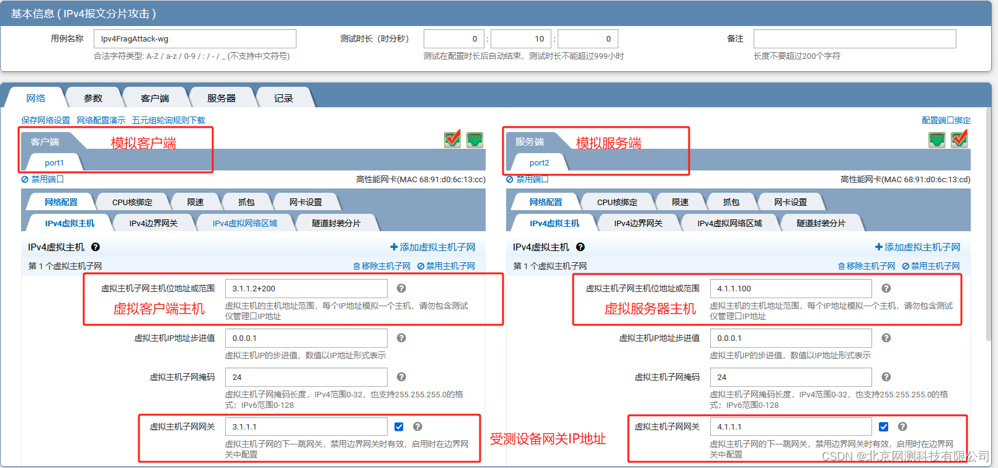Open the 客户端 main tab
Viewport: 998px width, 468px height.
tap(155, 98)
